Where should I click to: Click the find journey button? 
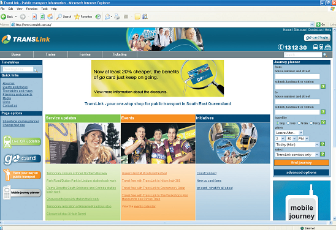click(302, 163)
